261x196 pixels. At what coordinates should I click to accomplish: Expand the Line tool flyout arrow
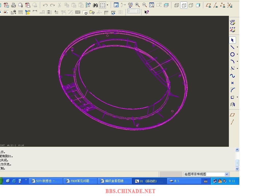point(237,47)
